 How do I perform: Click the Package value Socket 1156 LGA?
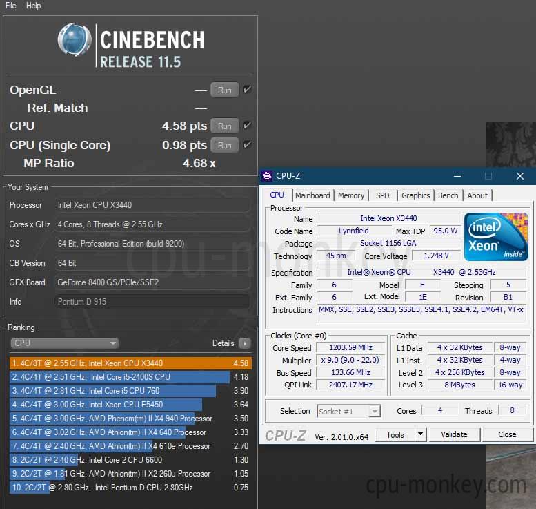(x=388, y=243)
